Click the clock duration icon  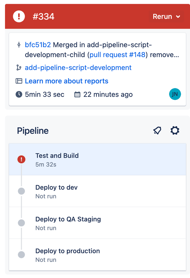19,94
